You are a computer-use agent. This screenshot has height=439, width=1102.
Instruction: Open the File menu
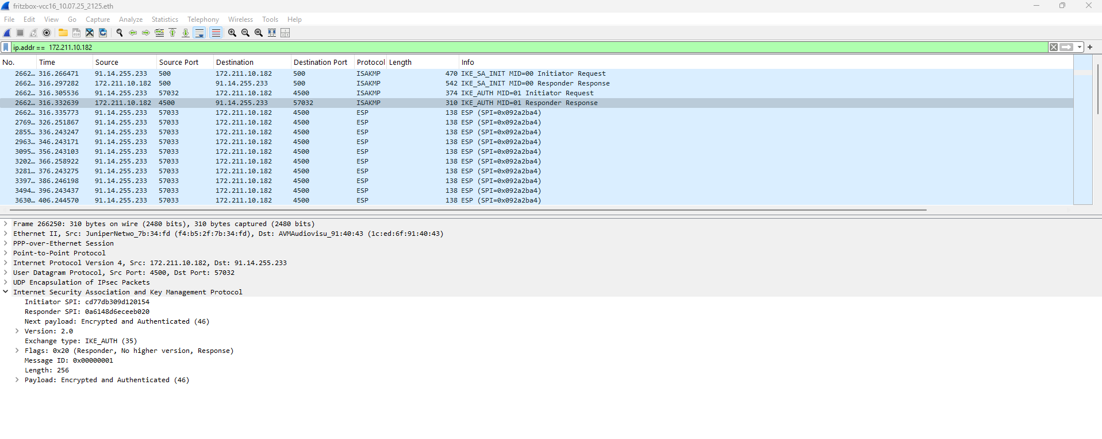[x=9, y=19]
